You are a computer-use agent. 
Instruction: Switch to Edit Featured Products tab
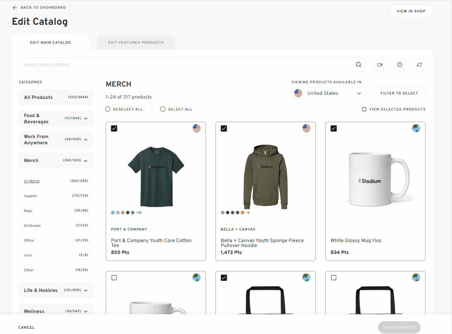(x=136, y=42)
